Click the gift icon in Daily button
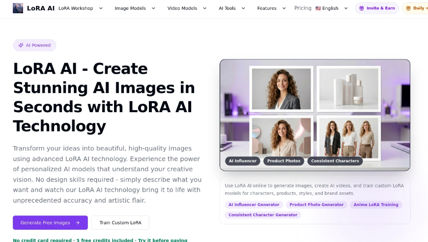The height and width of the screenshot is (242, 428). coord(408,8)
